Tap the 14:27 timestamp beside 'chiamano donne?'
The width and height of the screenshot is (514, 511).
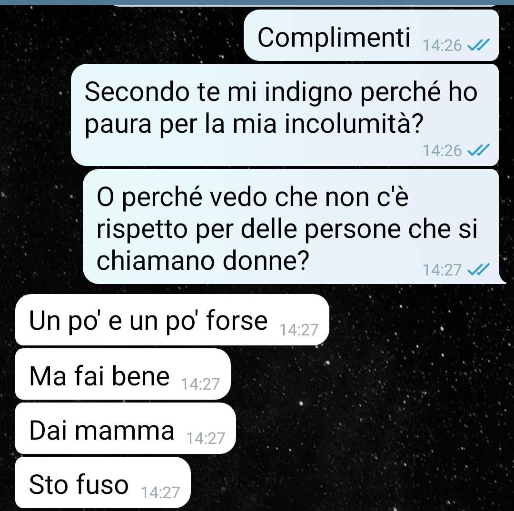point(442,270)
